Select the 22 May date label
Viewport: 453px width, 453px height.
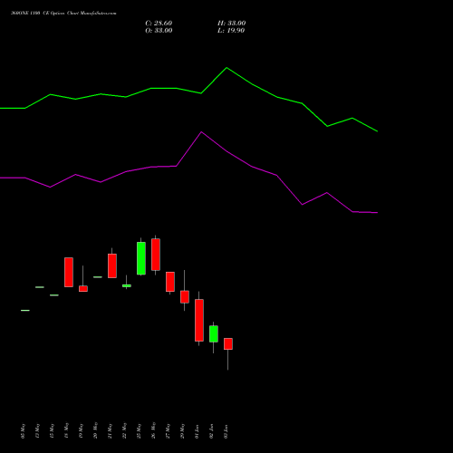[124, 430]
